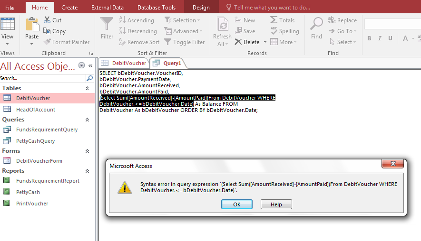The height and width of the screenshot is (241, 421).
Task: Open Clipboard group dialog launcher
Action: [91, 53]
